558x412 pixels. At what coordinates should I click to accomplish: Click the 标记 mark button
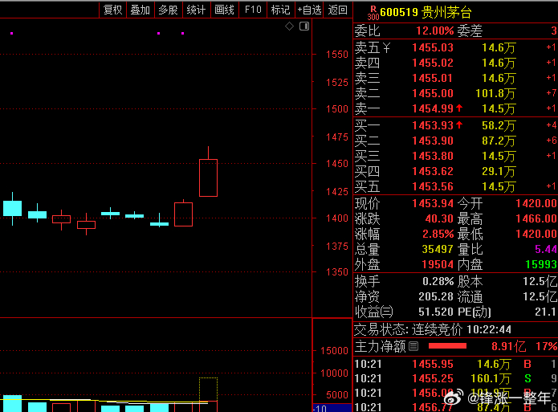coord(281,10)
